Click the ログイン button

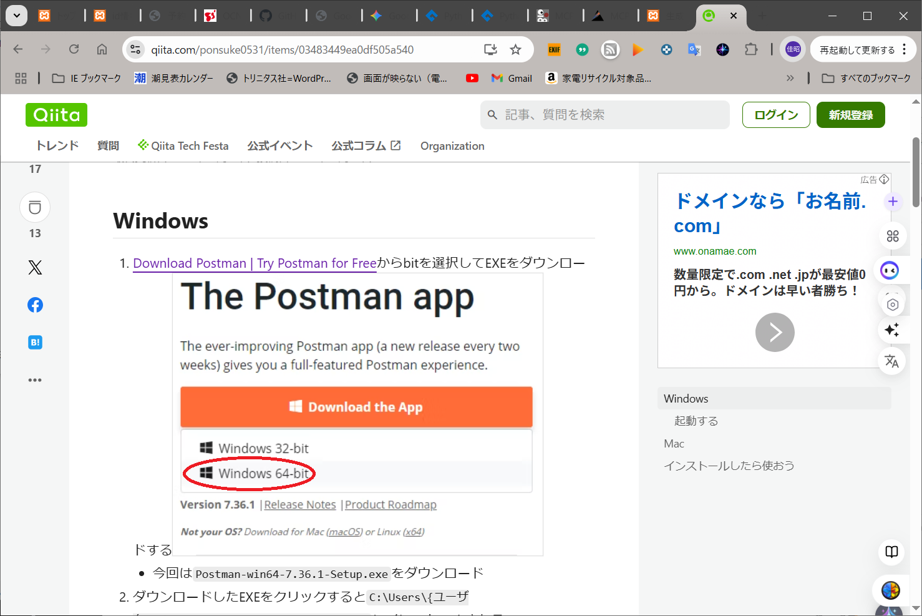[x=775, y=115]
